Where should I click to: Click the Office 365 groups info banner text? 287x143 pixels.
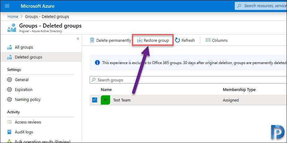195,63
